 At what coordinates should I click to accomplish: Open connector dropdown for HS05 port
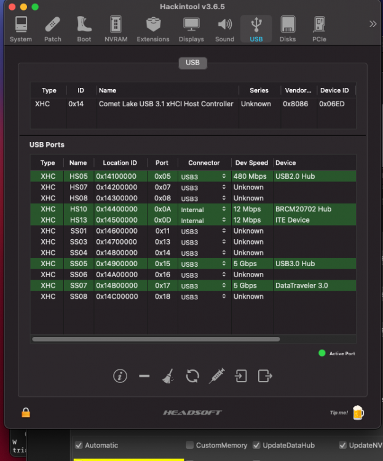pyautogui.click(x=203, y=176)
